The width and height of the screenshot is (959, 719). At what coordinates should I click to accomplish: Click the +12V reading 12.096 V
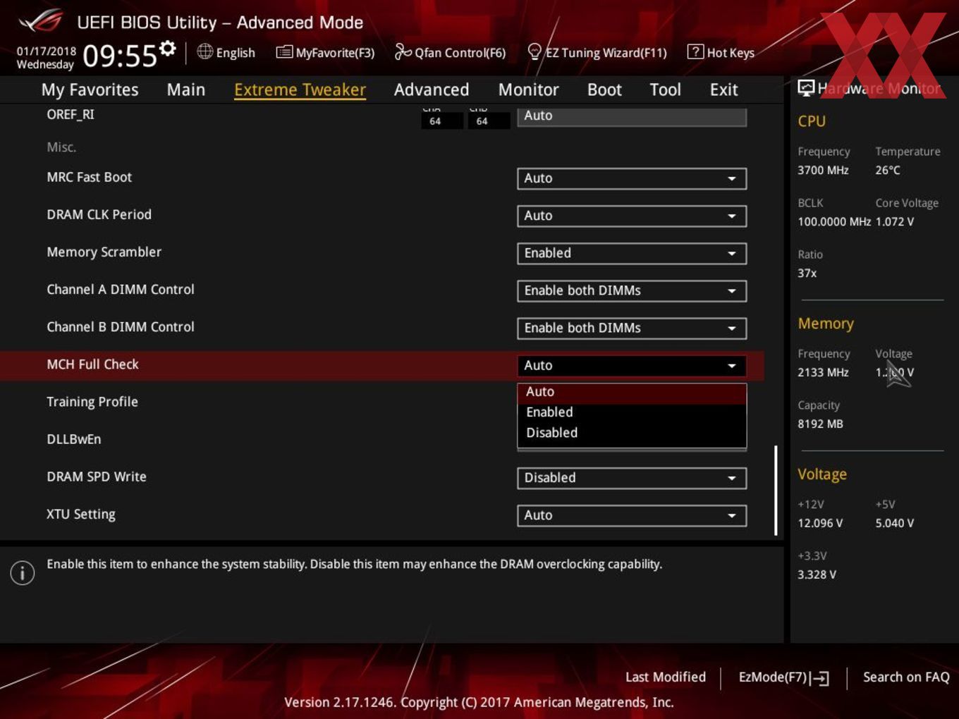(x=820, y=523)
